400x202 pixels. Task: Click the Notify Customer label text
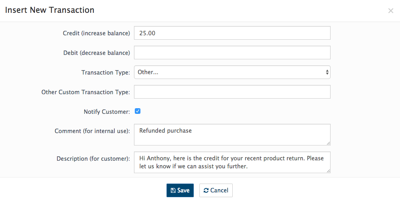[107, 112]
